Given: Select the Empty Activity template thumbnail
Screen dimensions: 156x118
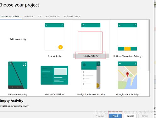Looking at the screenshot, I should point(91,37).
